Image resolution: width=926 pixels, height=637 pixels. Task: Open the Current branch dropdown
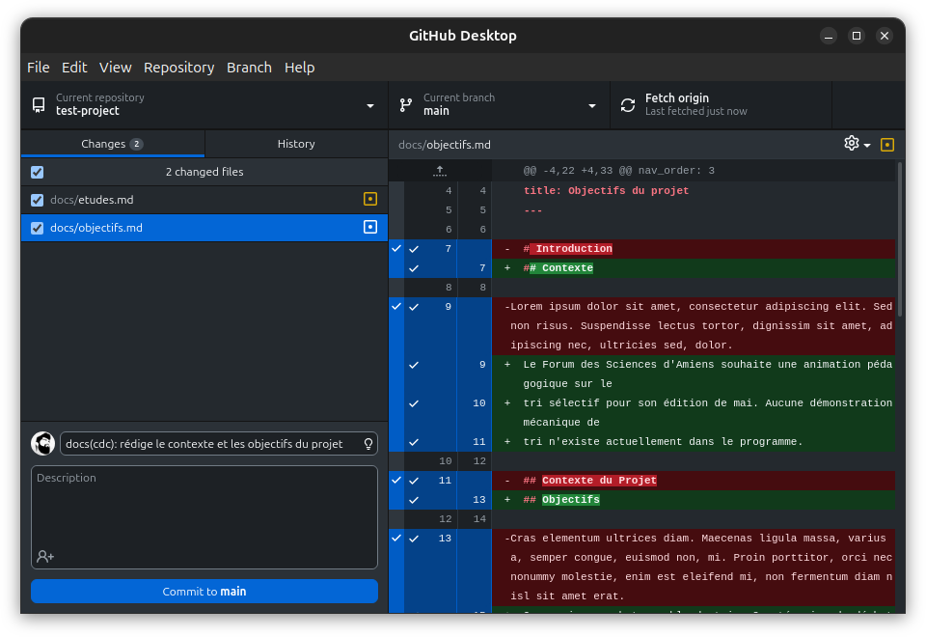point(499,105)
